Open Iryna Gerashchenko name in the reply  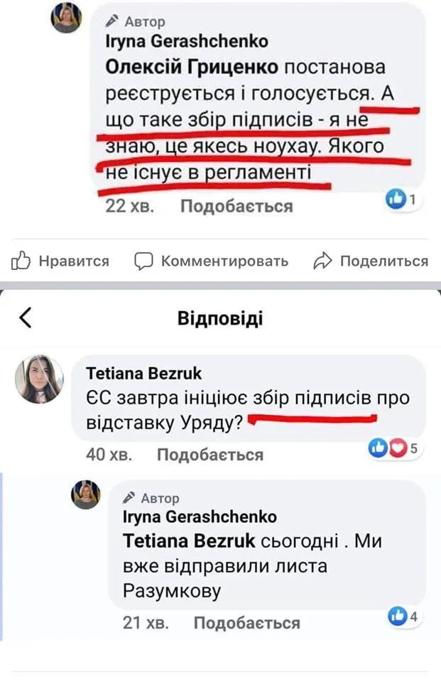pyautogui.click(x=200, y=517)
